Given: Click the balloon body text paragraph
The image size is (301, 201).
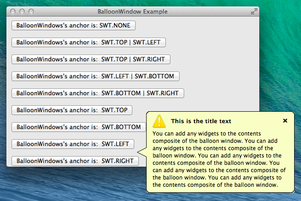Looking at the screenshot, I should [219, 159].
